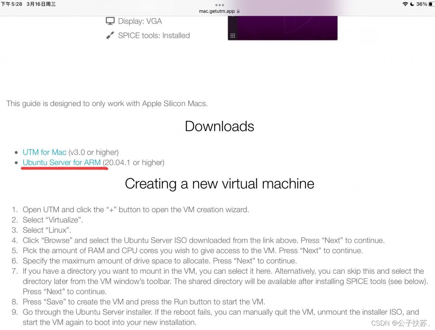Click the monitor icon next to Display
Viewport: 435px width, 330px height.
pos(110,21)
